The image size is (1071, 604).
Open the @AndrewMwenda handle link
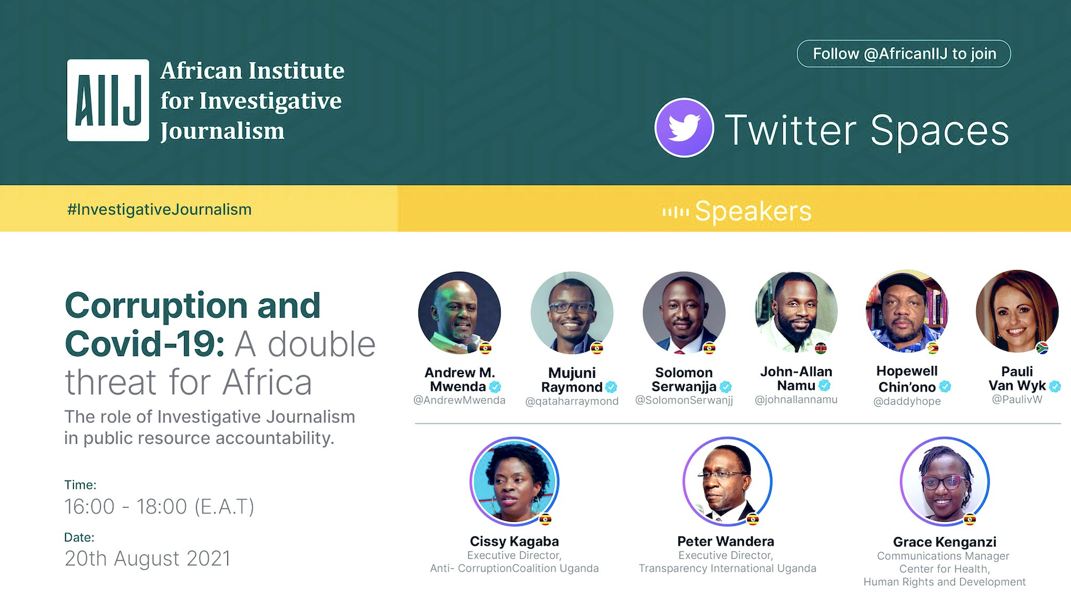459,400
